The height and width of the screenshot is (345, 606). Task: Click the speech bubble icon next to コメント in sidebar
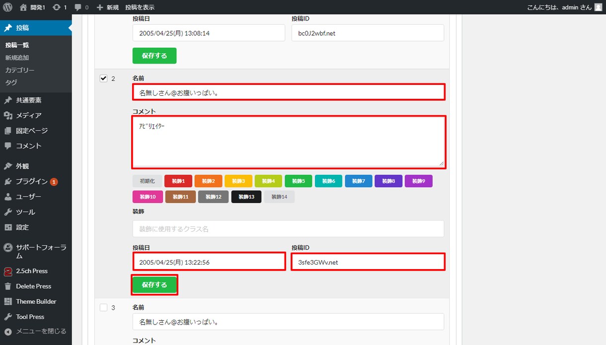[x=8, y=146]
